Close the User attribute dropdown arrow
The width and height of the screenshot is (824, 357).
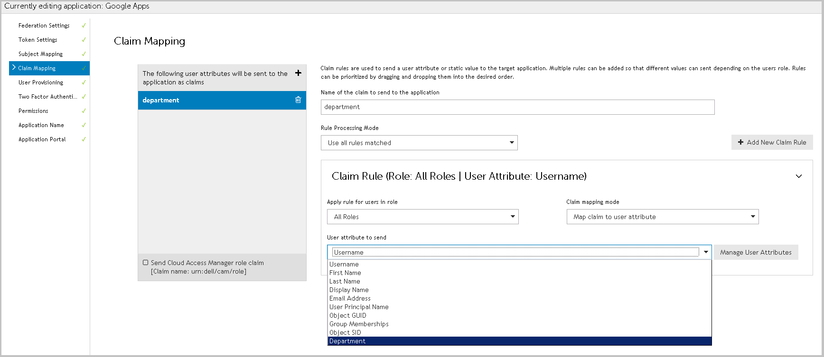[x=706, y=252]
